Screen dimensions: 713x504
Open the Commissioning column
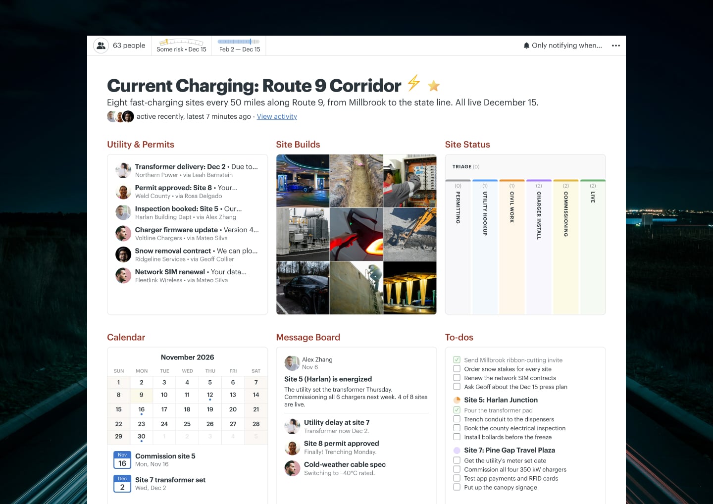pyautogui.click(x=566, y=247)
